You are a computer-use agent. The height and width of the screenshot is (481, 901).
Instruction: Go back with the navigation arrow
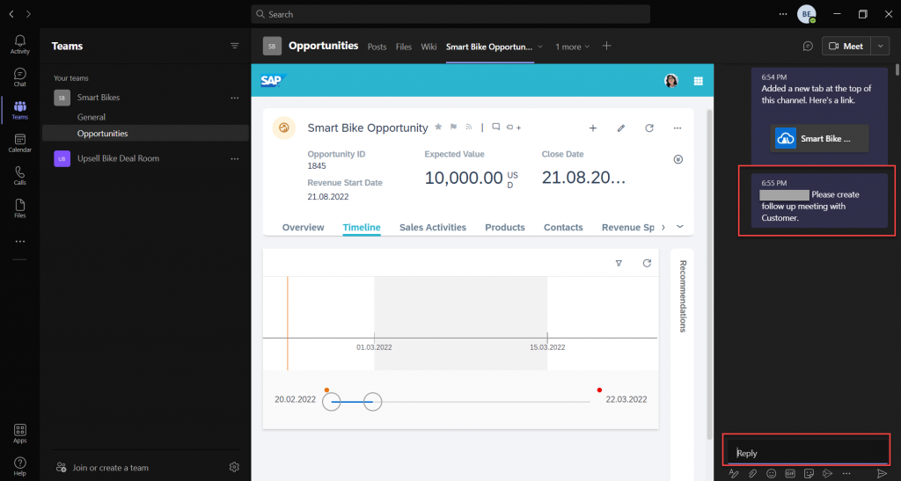coord(11,14)
